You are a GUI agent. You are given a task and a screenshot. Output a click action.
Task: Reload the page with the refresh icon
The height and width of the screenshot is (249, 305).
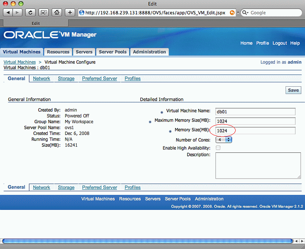[30, 13]
